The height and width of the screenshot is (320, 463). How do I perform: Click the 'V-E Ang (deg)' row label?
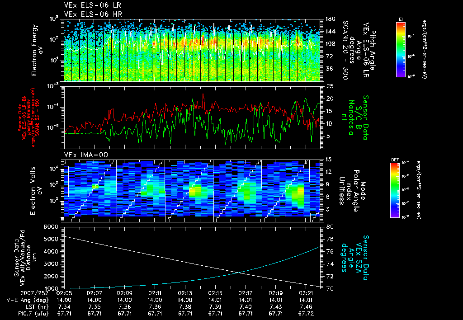[x=28, y=300]
